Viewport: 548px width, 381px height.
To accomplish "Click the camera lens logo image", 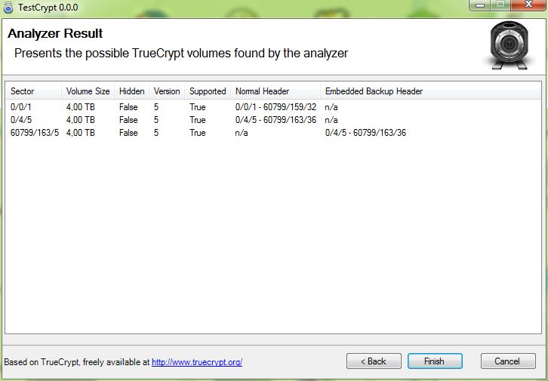I will click(509, 45).
